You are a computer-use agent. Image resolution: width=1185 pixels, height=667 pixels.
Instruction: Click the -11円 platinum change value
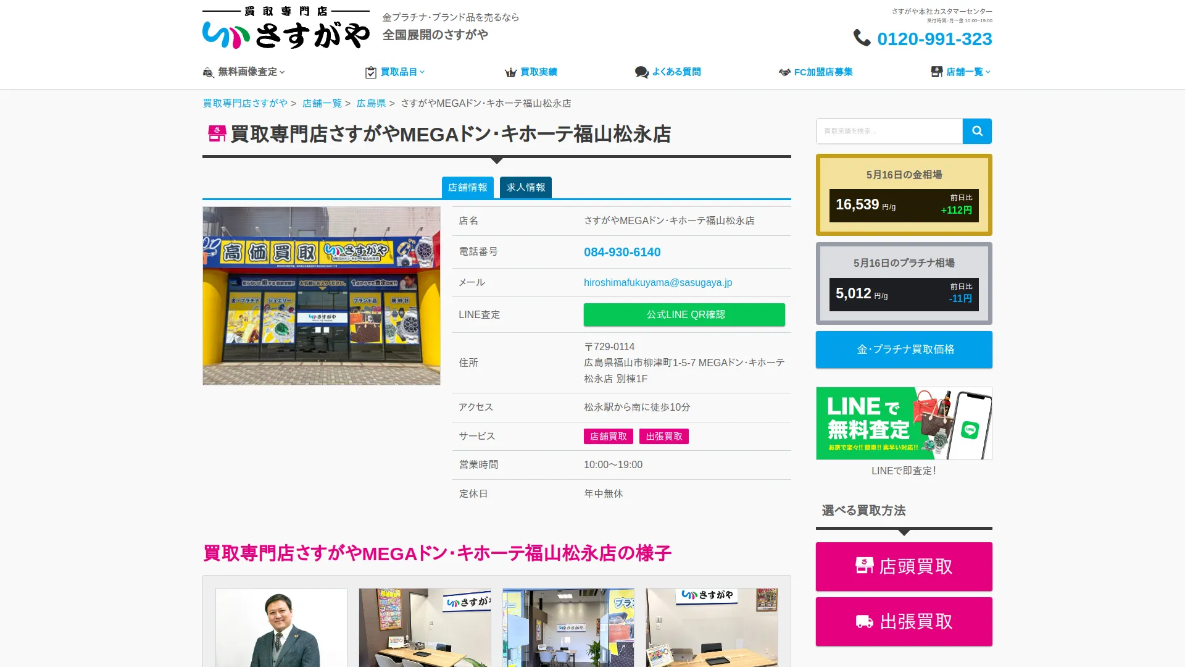(x=960, y=298)
